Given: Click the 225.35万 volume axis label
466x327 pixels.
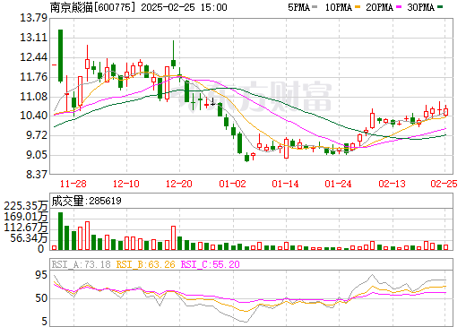Looking at the screenshot, I should pyautogui.click(x=26, y=206).
